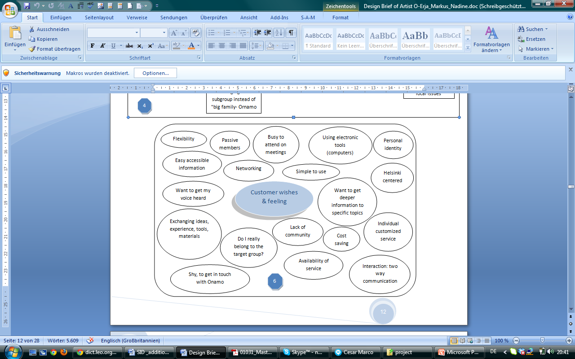Center-align text using the alignment icon
The width and height of the screenshot is (575, 359).
point(221,46)
